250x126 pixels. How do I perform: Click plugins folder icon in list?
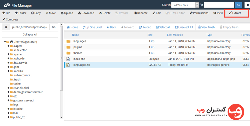pyautogui.click(x=68, y=47)
